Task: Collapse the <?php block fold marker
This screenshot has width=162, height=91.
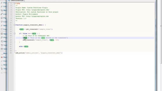Action: pyautogui.click(x=15, y=3)
